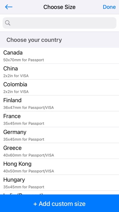Select Hungary 35x45mm for Passport
The height and width of the screenshot is (212, 119).
(59, 183)
